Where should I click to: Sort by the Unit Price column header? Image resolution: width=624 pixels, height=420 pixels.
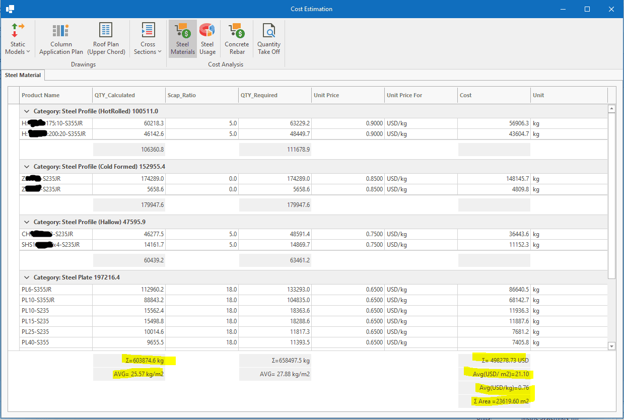pyautogui.click(x=326, y=95)
